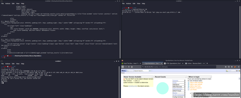Click the Add a DNS domain icon

(189, 83)
